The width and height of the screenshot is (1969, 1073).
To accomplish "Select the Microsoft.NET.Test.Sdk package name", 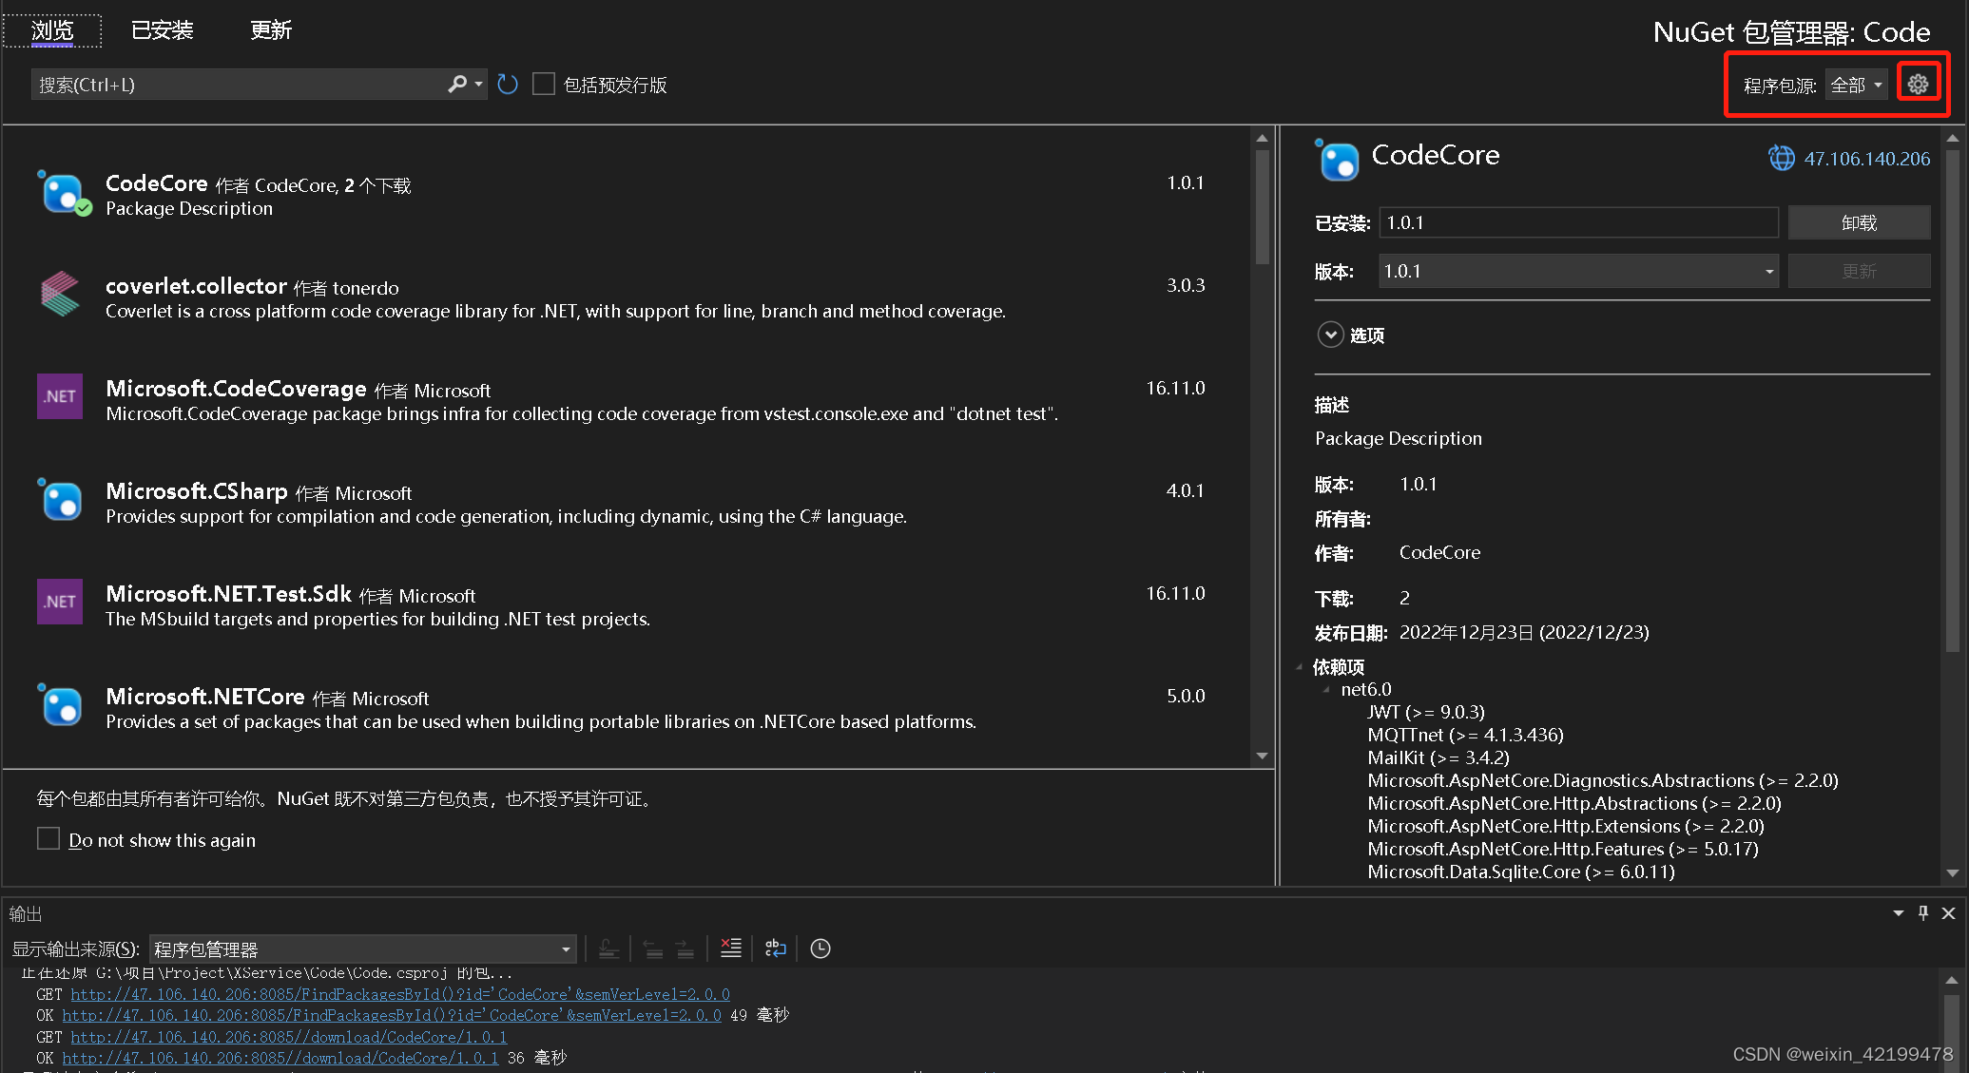I will [x=228, y=594].
